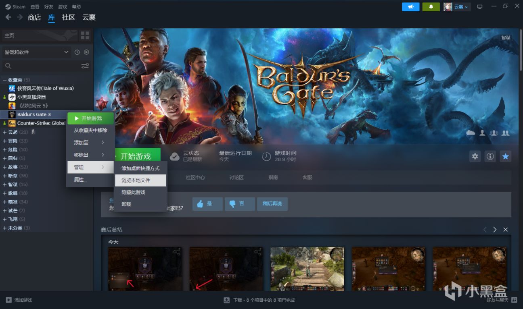
Task: Open the 游戏 menu
Action: point(63,7)
